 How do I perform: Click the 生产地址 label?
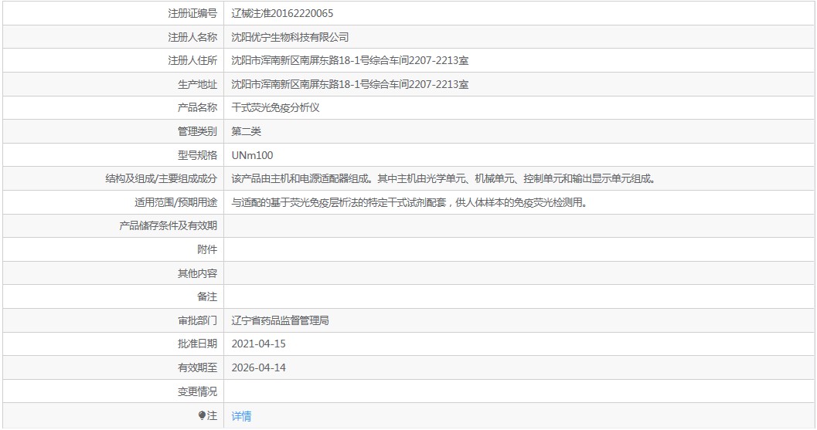tap(197, 84)
